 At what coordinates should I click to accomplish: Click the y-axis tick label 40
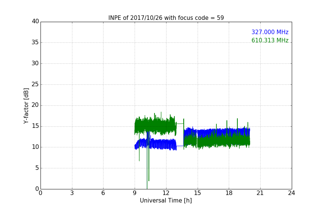click(35, 21)
